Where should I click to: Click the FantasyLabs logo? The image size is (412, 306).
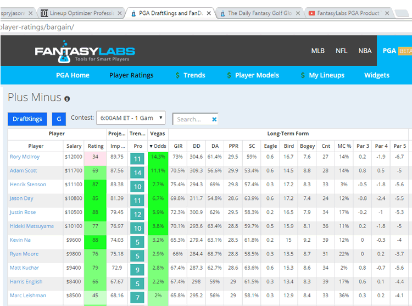coord(85,52)
